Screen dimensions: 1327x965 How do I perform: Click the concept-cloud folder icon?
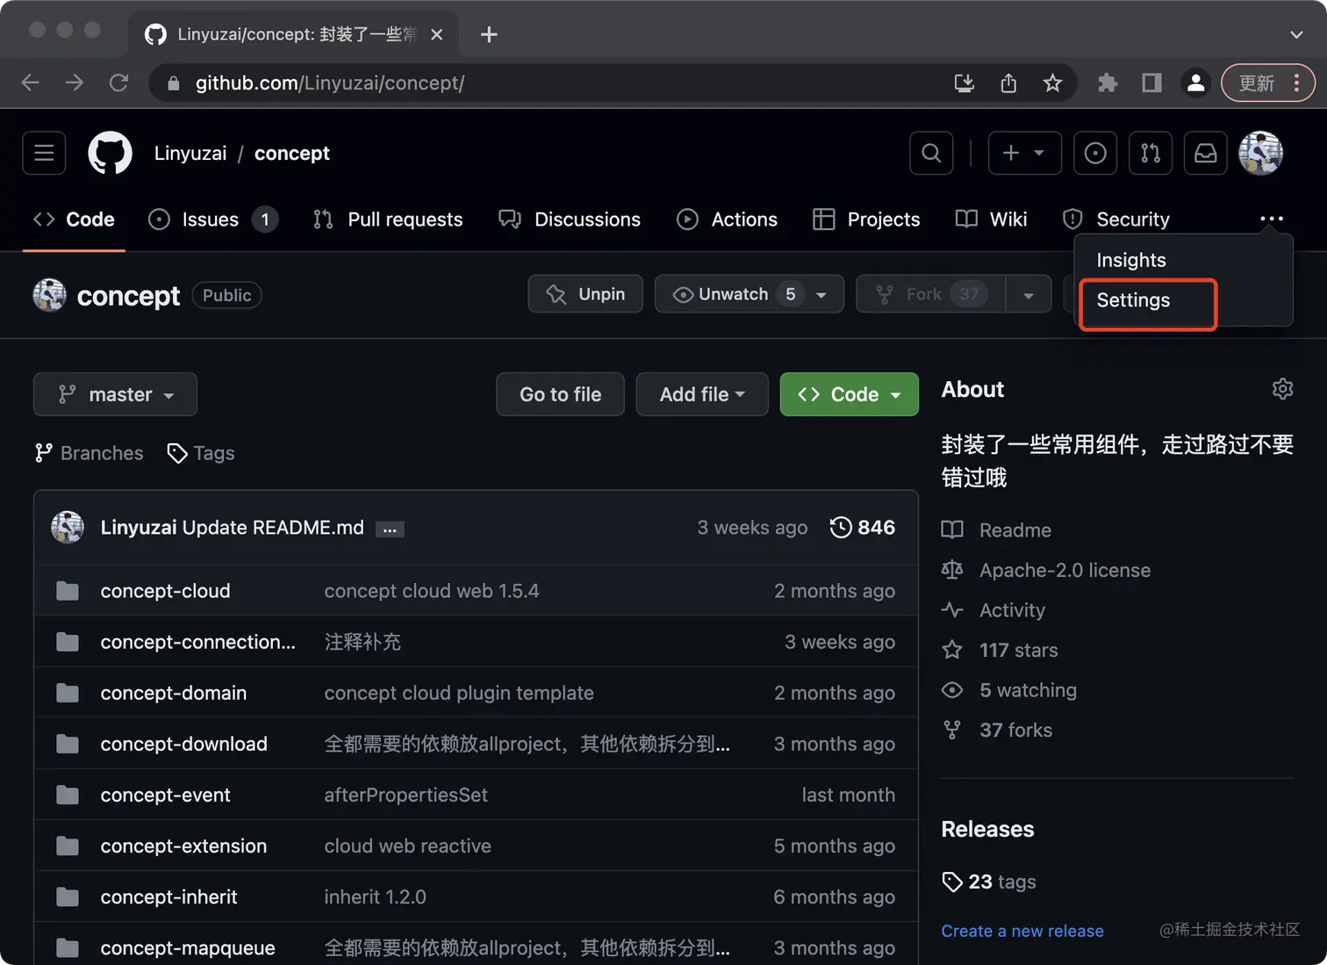[x=68, y=591]
